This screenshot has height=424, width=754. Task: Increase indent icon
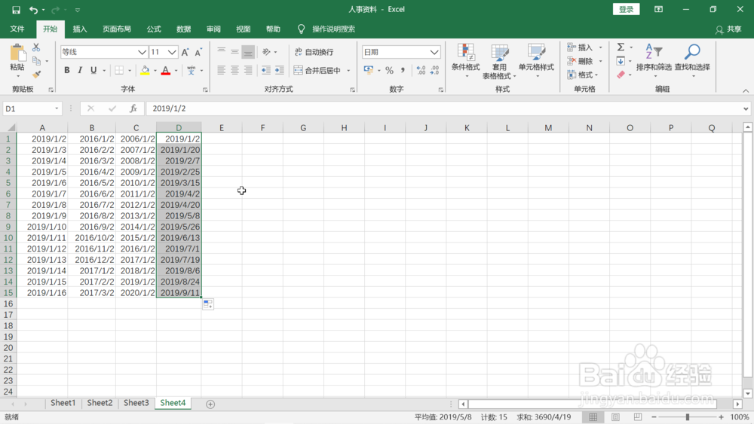click(280, 71)
